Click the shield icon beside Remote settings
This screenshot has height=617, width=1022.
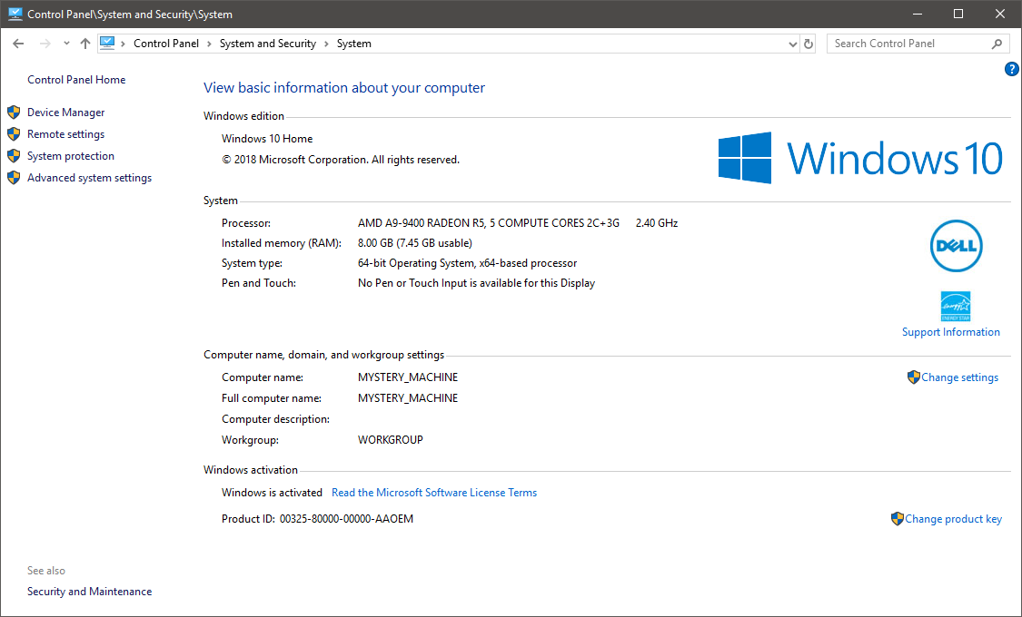pyautogui.click(x=14, y=134)
